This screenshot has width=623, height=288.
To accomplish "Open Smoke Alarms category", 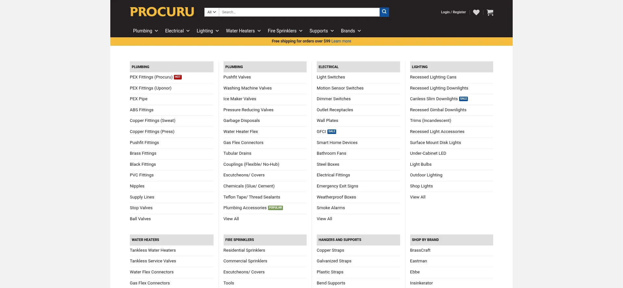I will pyautogui.click(x=331, y=208).
